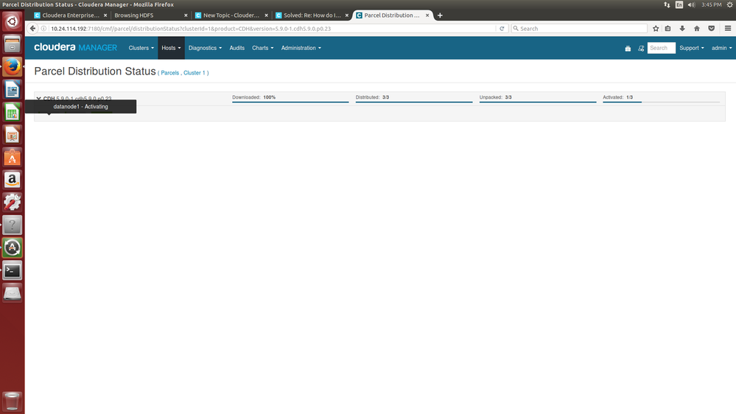Open the removable drive icon in the dock

point(13,293)
